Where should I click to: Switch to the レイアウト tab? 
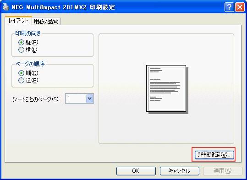(x=18, y=21)
